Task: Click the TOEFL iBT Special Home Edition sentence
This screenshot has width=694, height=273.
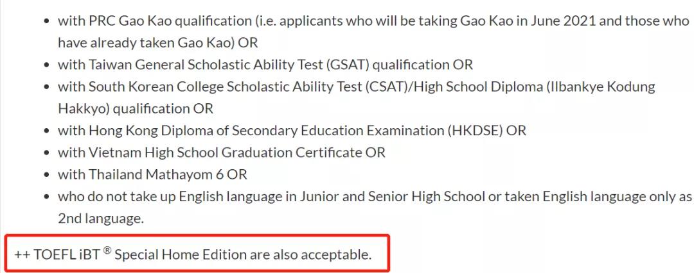Action: click(193, 254)
